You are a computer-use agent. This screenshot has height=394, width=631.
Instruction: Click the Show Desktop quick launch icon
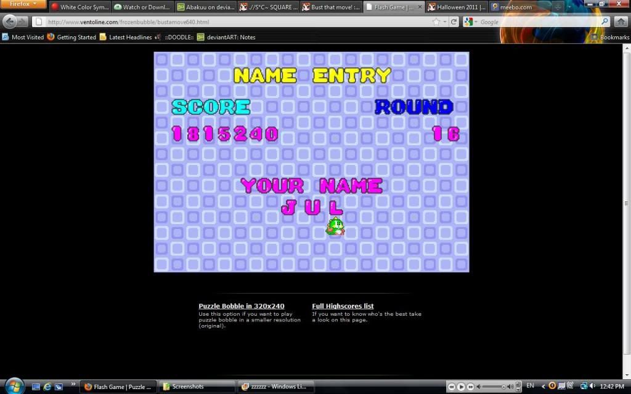[36, 387]
